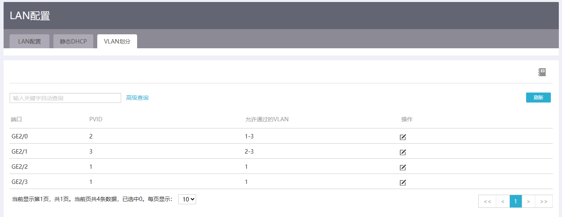The width and height of the screenshot is (562, 217).
Task: Go to the first page of results
Action: (x=487, y=201)
